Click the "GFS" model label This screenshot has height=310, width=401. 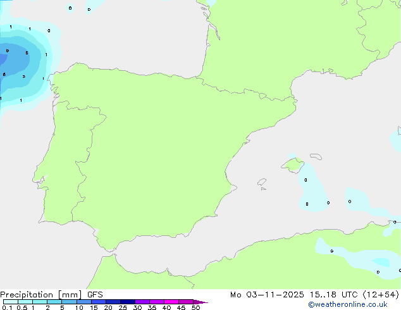(x=95, y=295)
